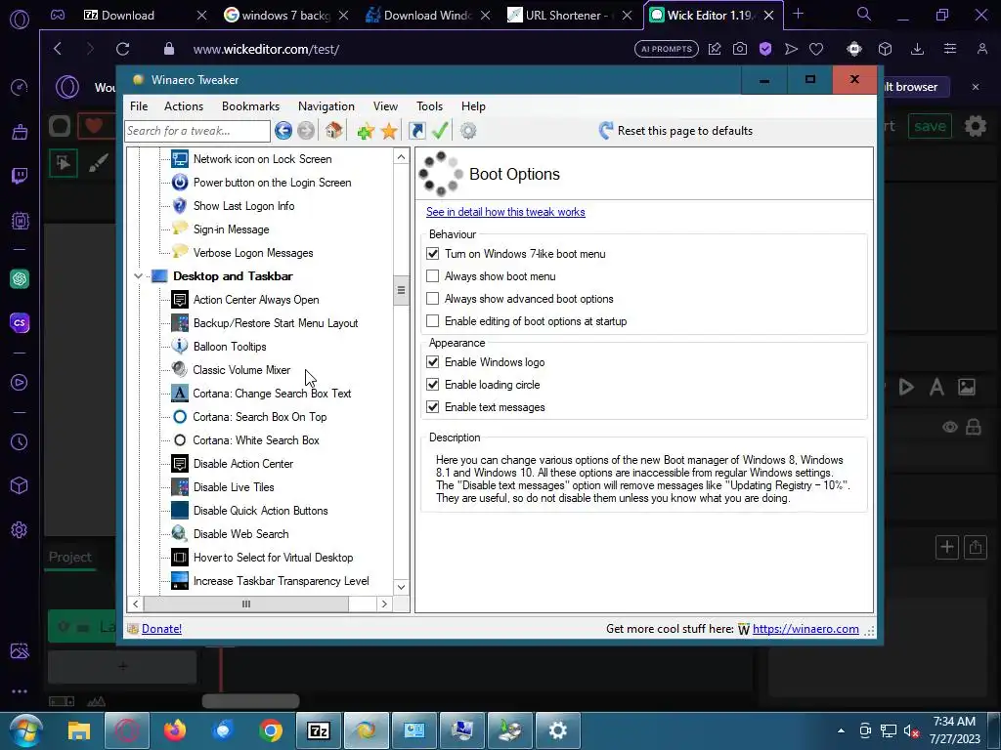Select Balloon Tooltips tweak
Image resolution: width=1001 pixels, height=750 pixels.
tap(230, 347)
